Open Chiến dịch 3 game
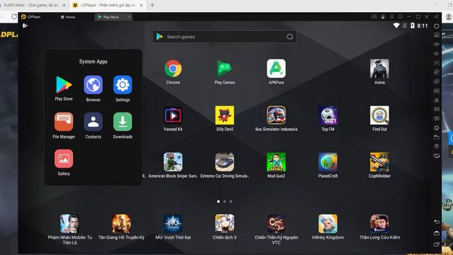Screen dimensions: 453x255 pyautogui.click(x=225, y=224)
